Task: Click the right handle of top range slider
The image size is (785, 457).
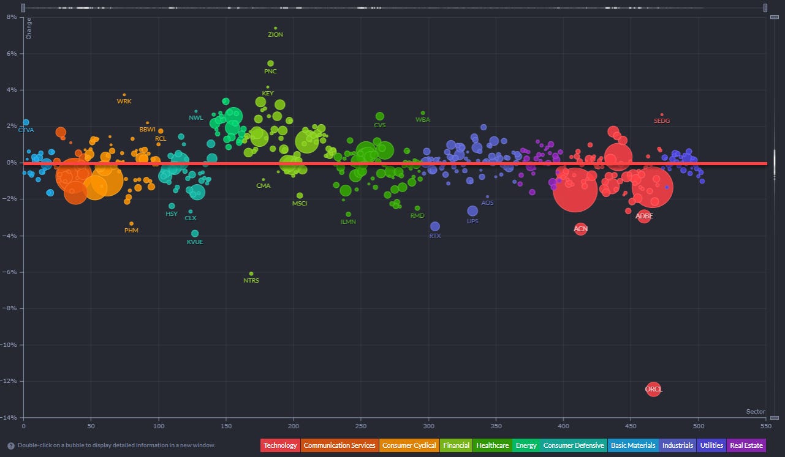Action: 765,8
